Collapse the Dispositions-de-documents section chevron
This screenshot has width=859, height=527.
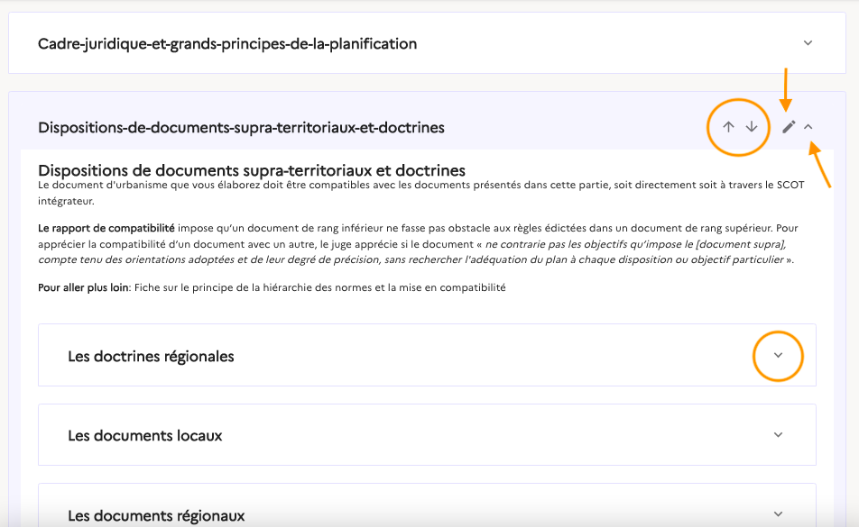tap(808, 127)
